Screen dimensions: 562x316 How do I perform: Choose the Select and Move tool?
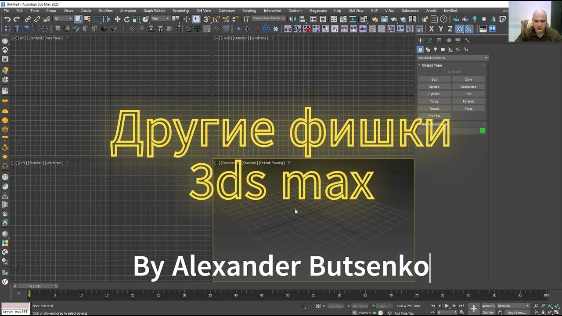[117, 19]
